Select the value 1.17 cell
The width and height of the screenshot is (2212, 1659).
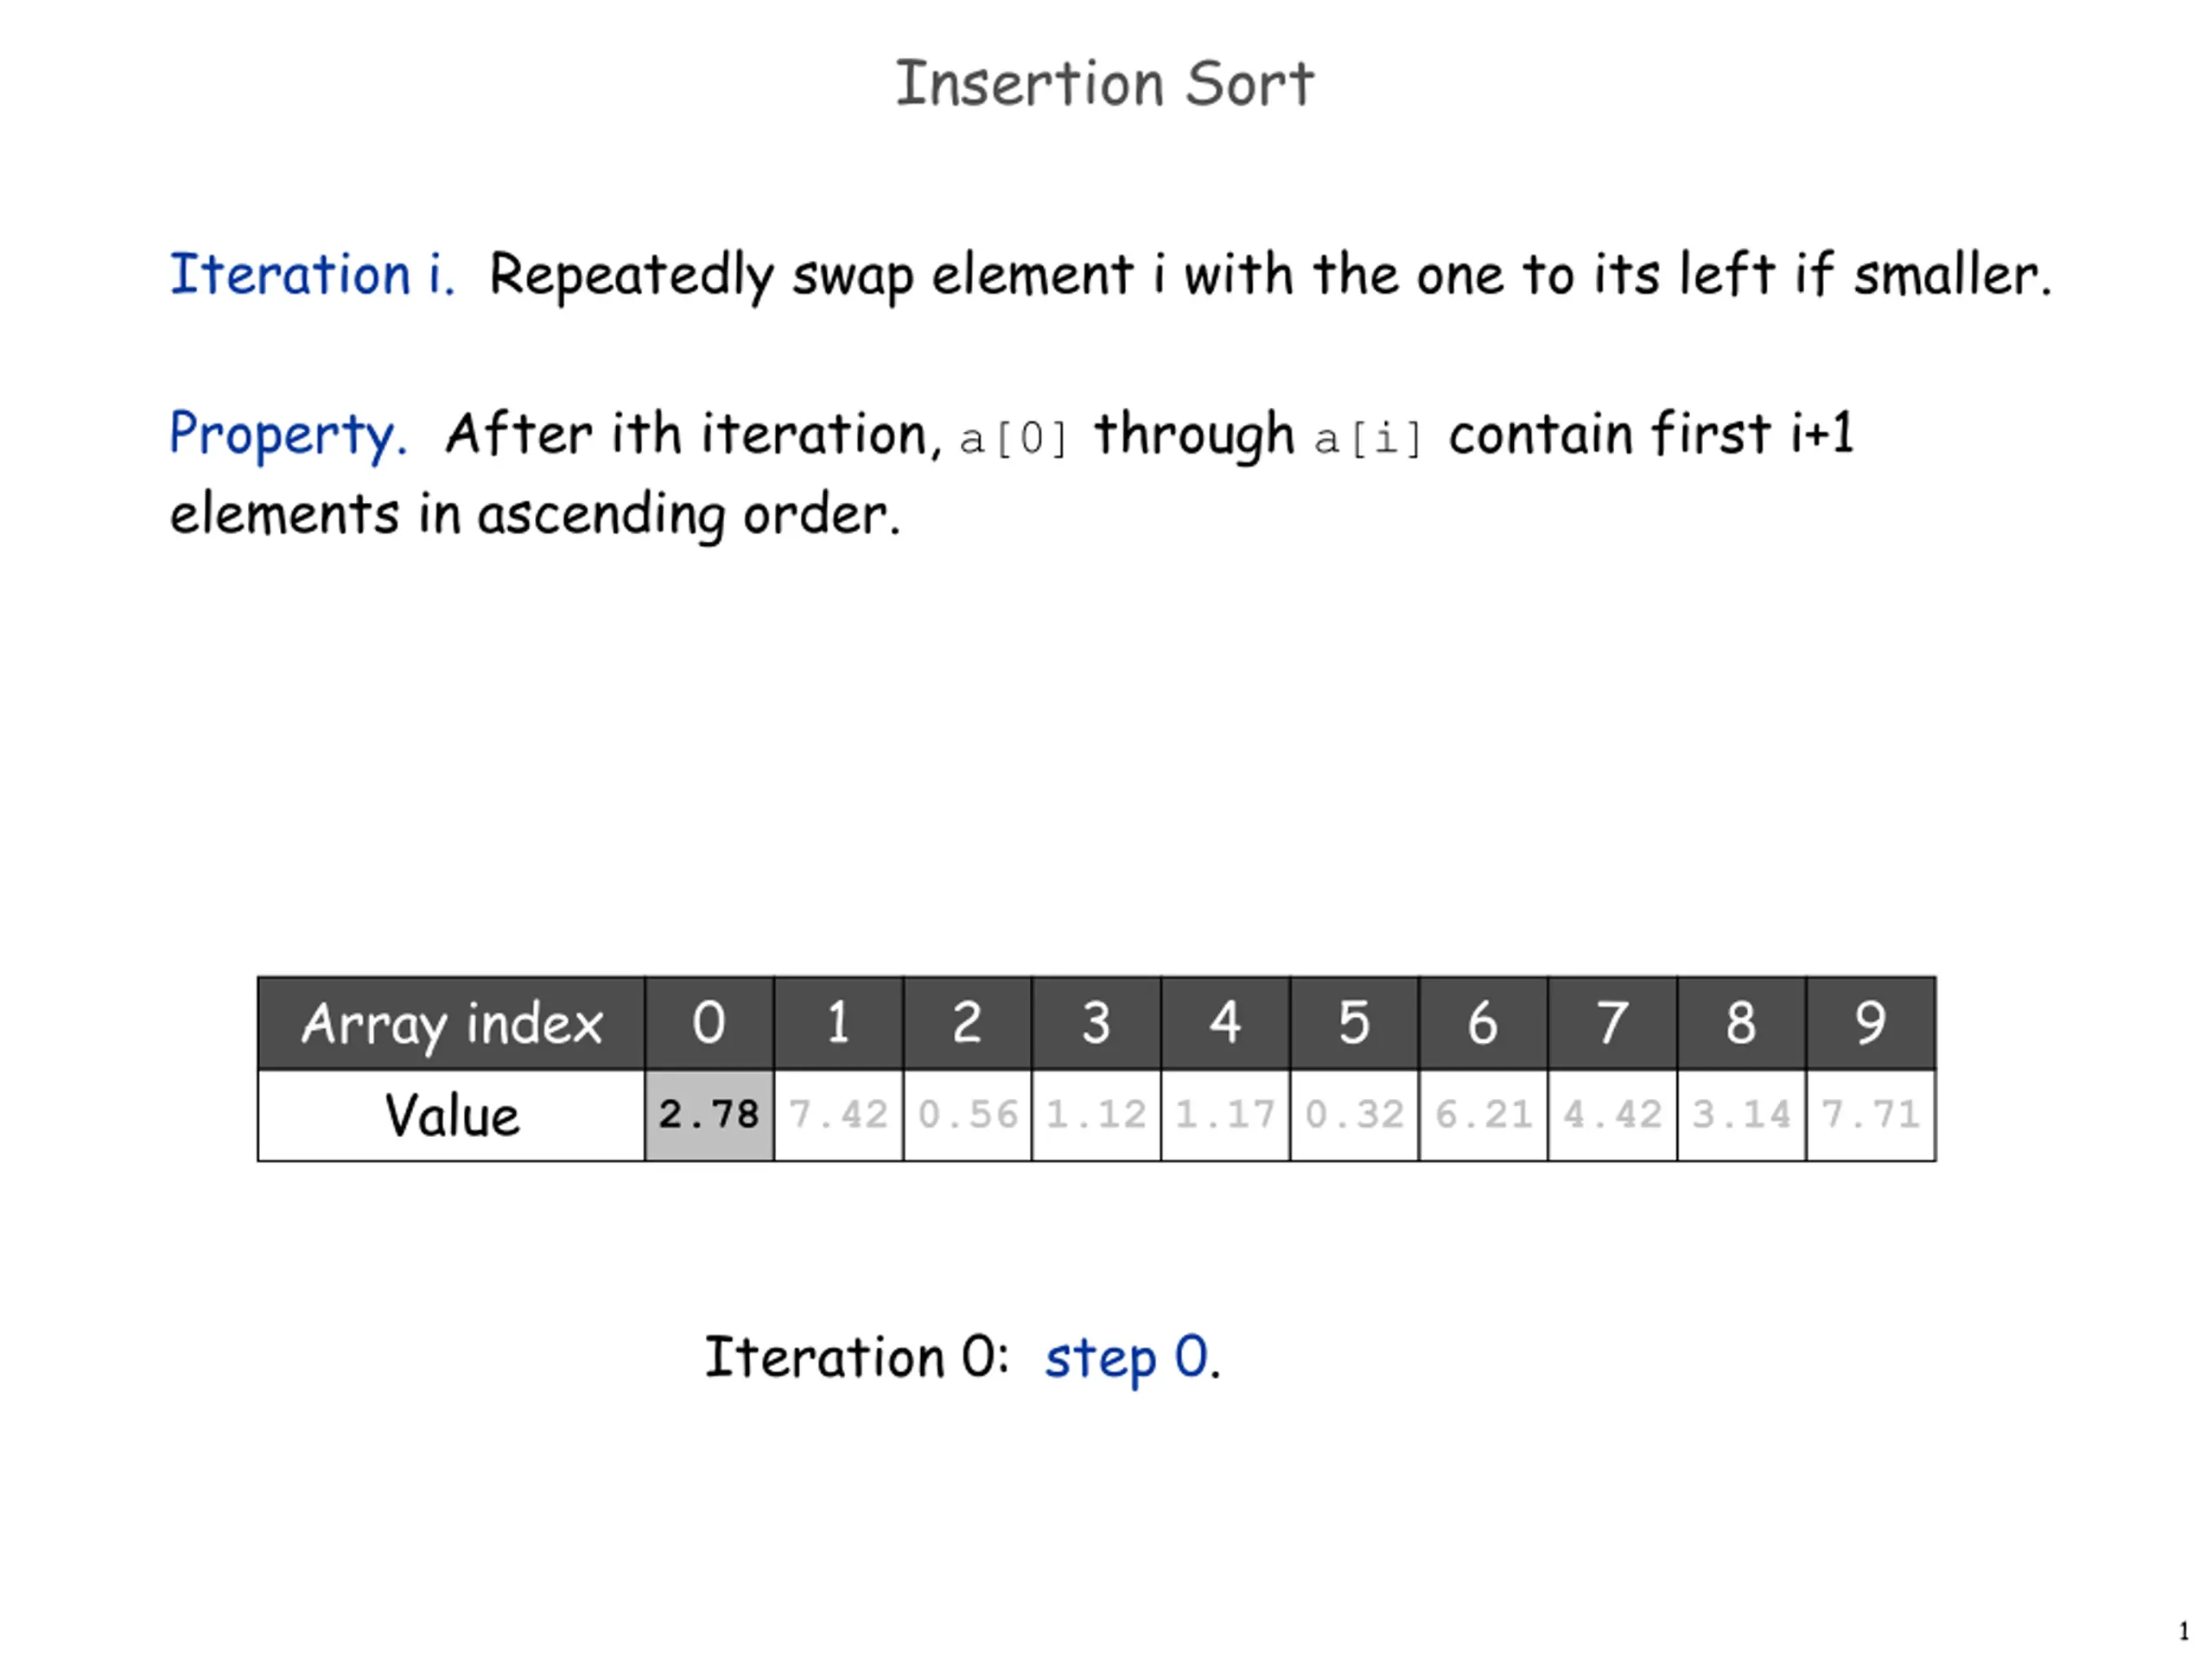coord(1225,1115)
